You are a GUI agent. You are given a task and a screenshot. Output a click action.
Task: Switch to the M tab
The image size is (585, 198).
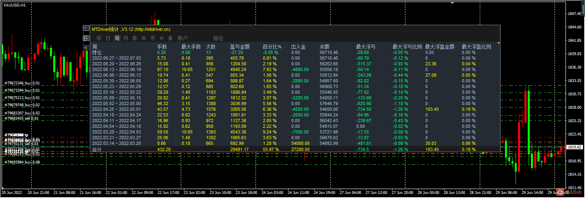click(162, 38)
